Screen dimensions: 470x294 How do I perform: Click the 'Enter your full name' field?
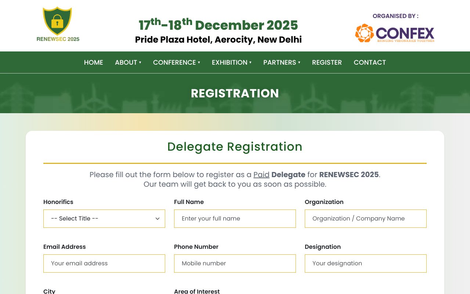point(235,218)
